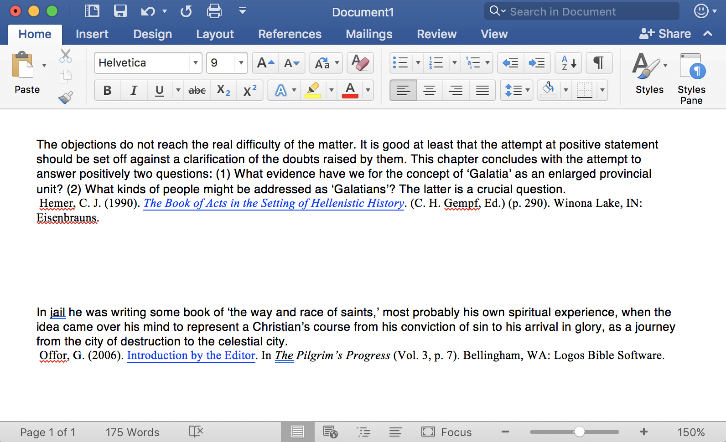Open the font name dropdown arrow
Image resolution: width=726 pixels, height=442 pixels.
[x=195, y=63]
